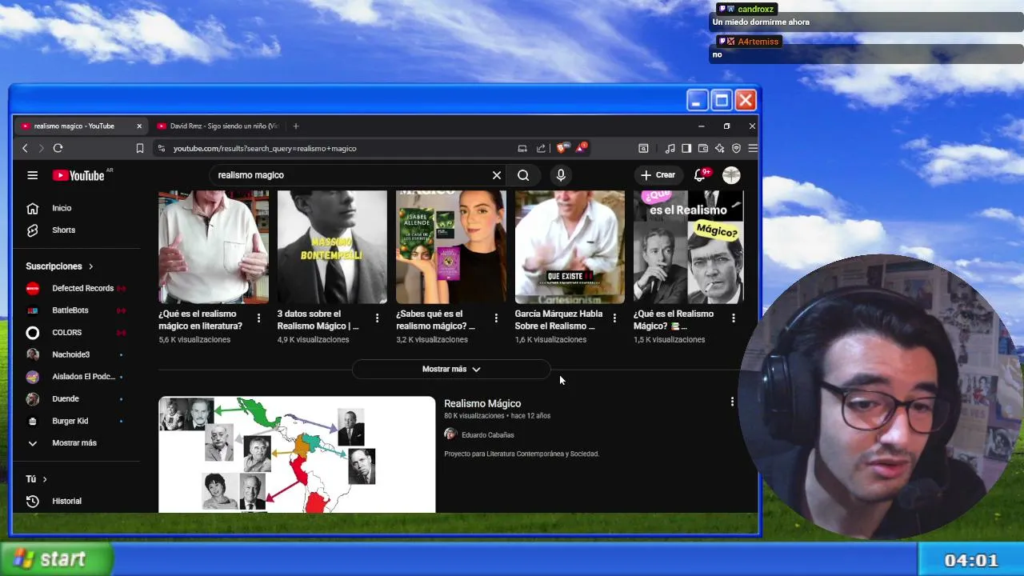The width and height of the screenshot is (1024, 576).
Task: Switch to the 'David Rmz - Sigo siendo un niño' tab
Action: coord(218,126)
